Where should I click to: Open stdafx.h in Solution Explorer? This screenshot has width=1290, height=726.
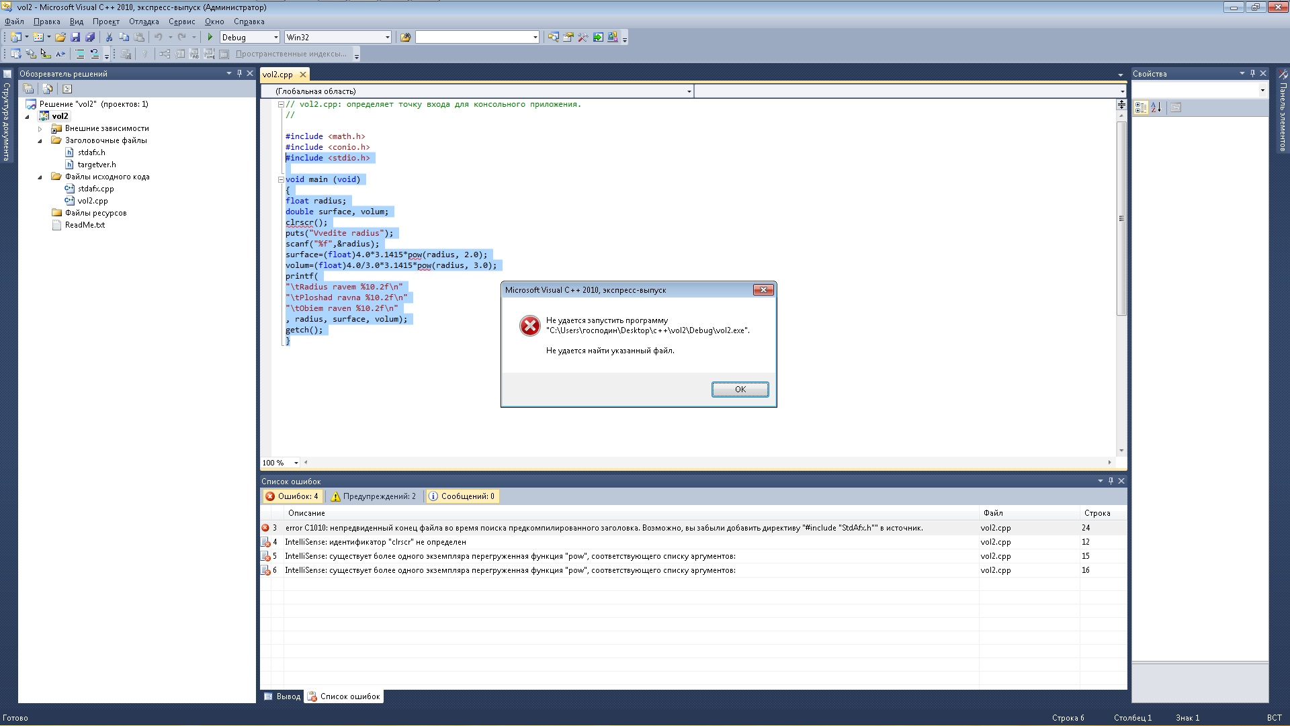91,152
